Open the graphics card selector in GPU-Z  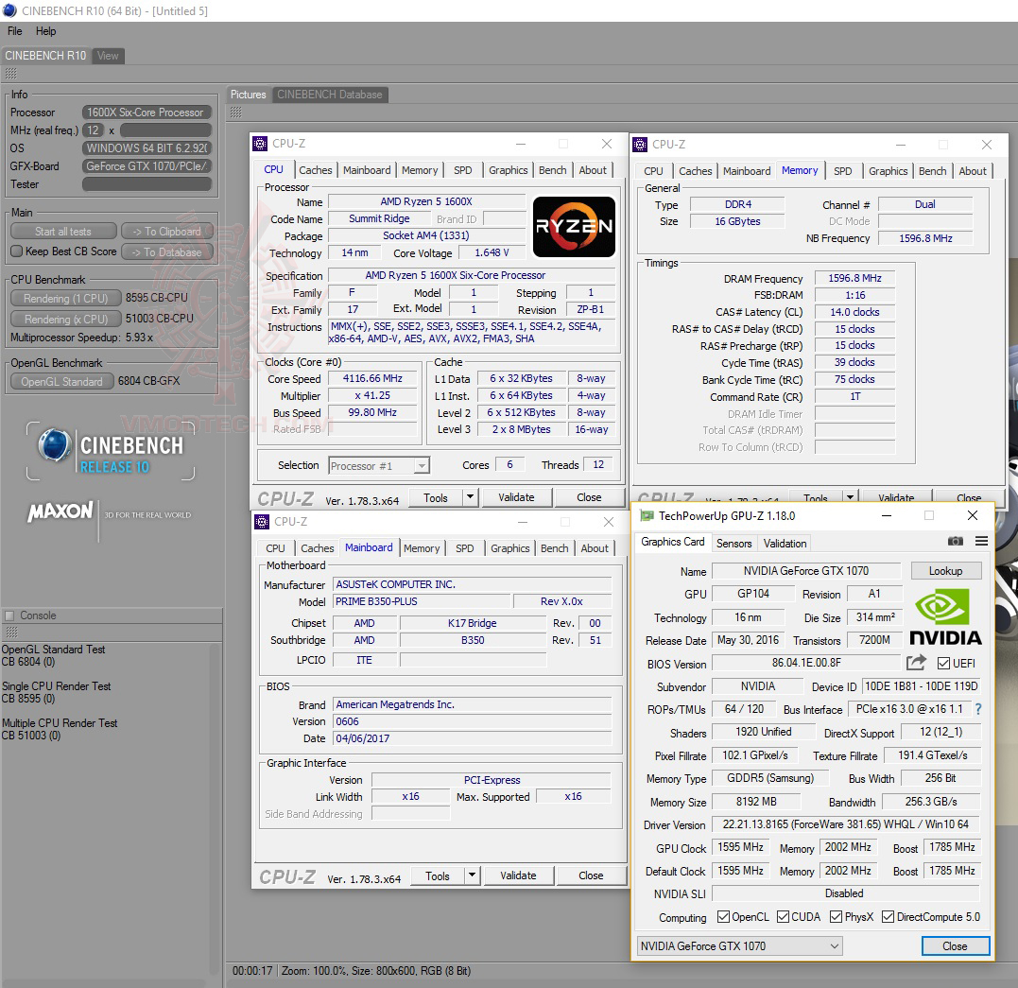point(738,945)
